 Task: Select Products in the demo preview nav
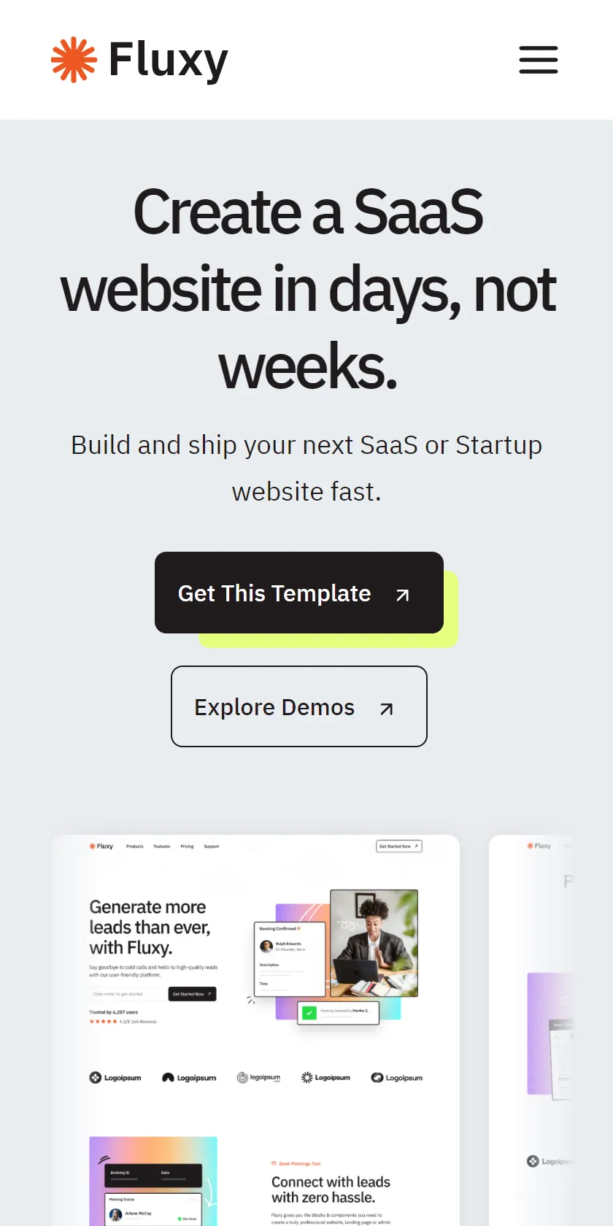coord(135,847)
